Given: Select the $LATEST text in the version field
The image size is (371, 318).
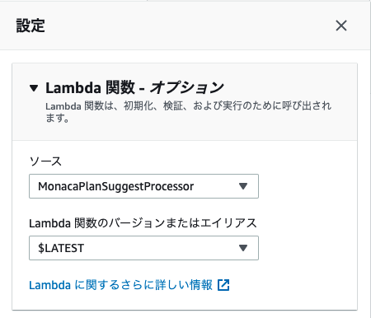Looking at the screenshot, I should tap(61, 248).
